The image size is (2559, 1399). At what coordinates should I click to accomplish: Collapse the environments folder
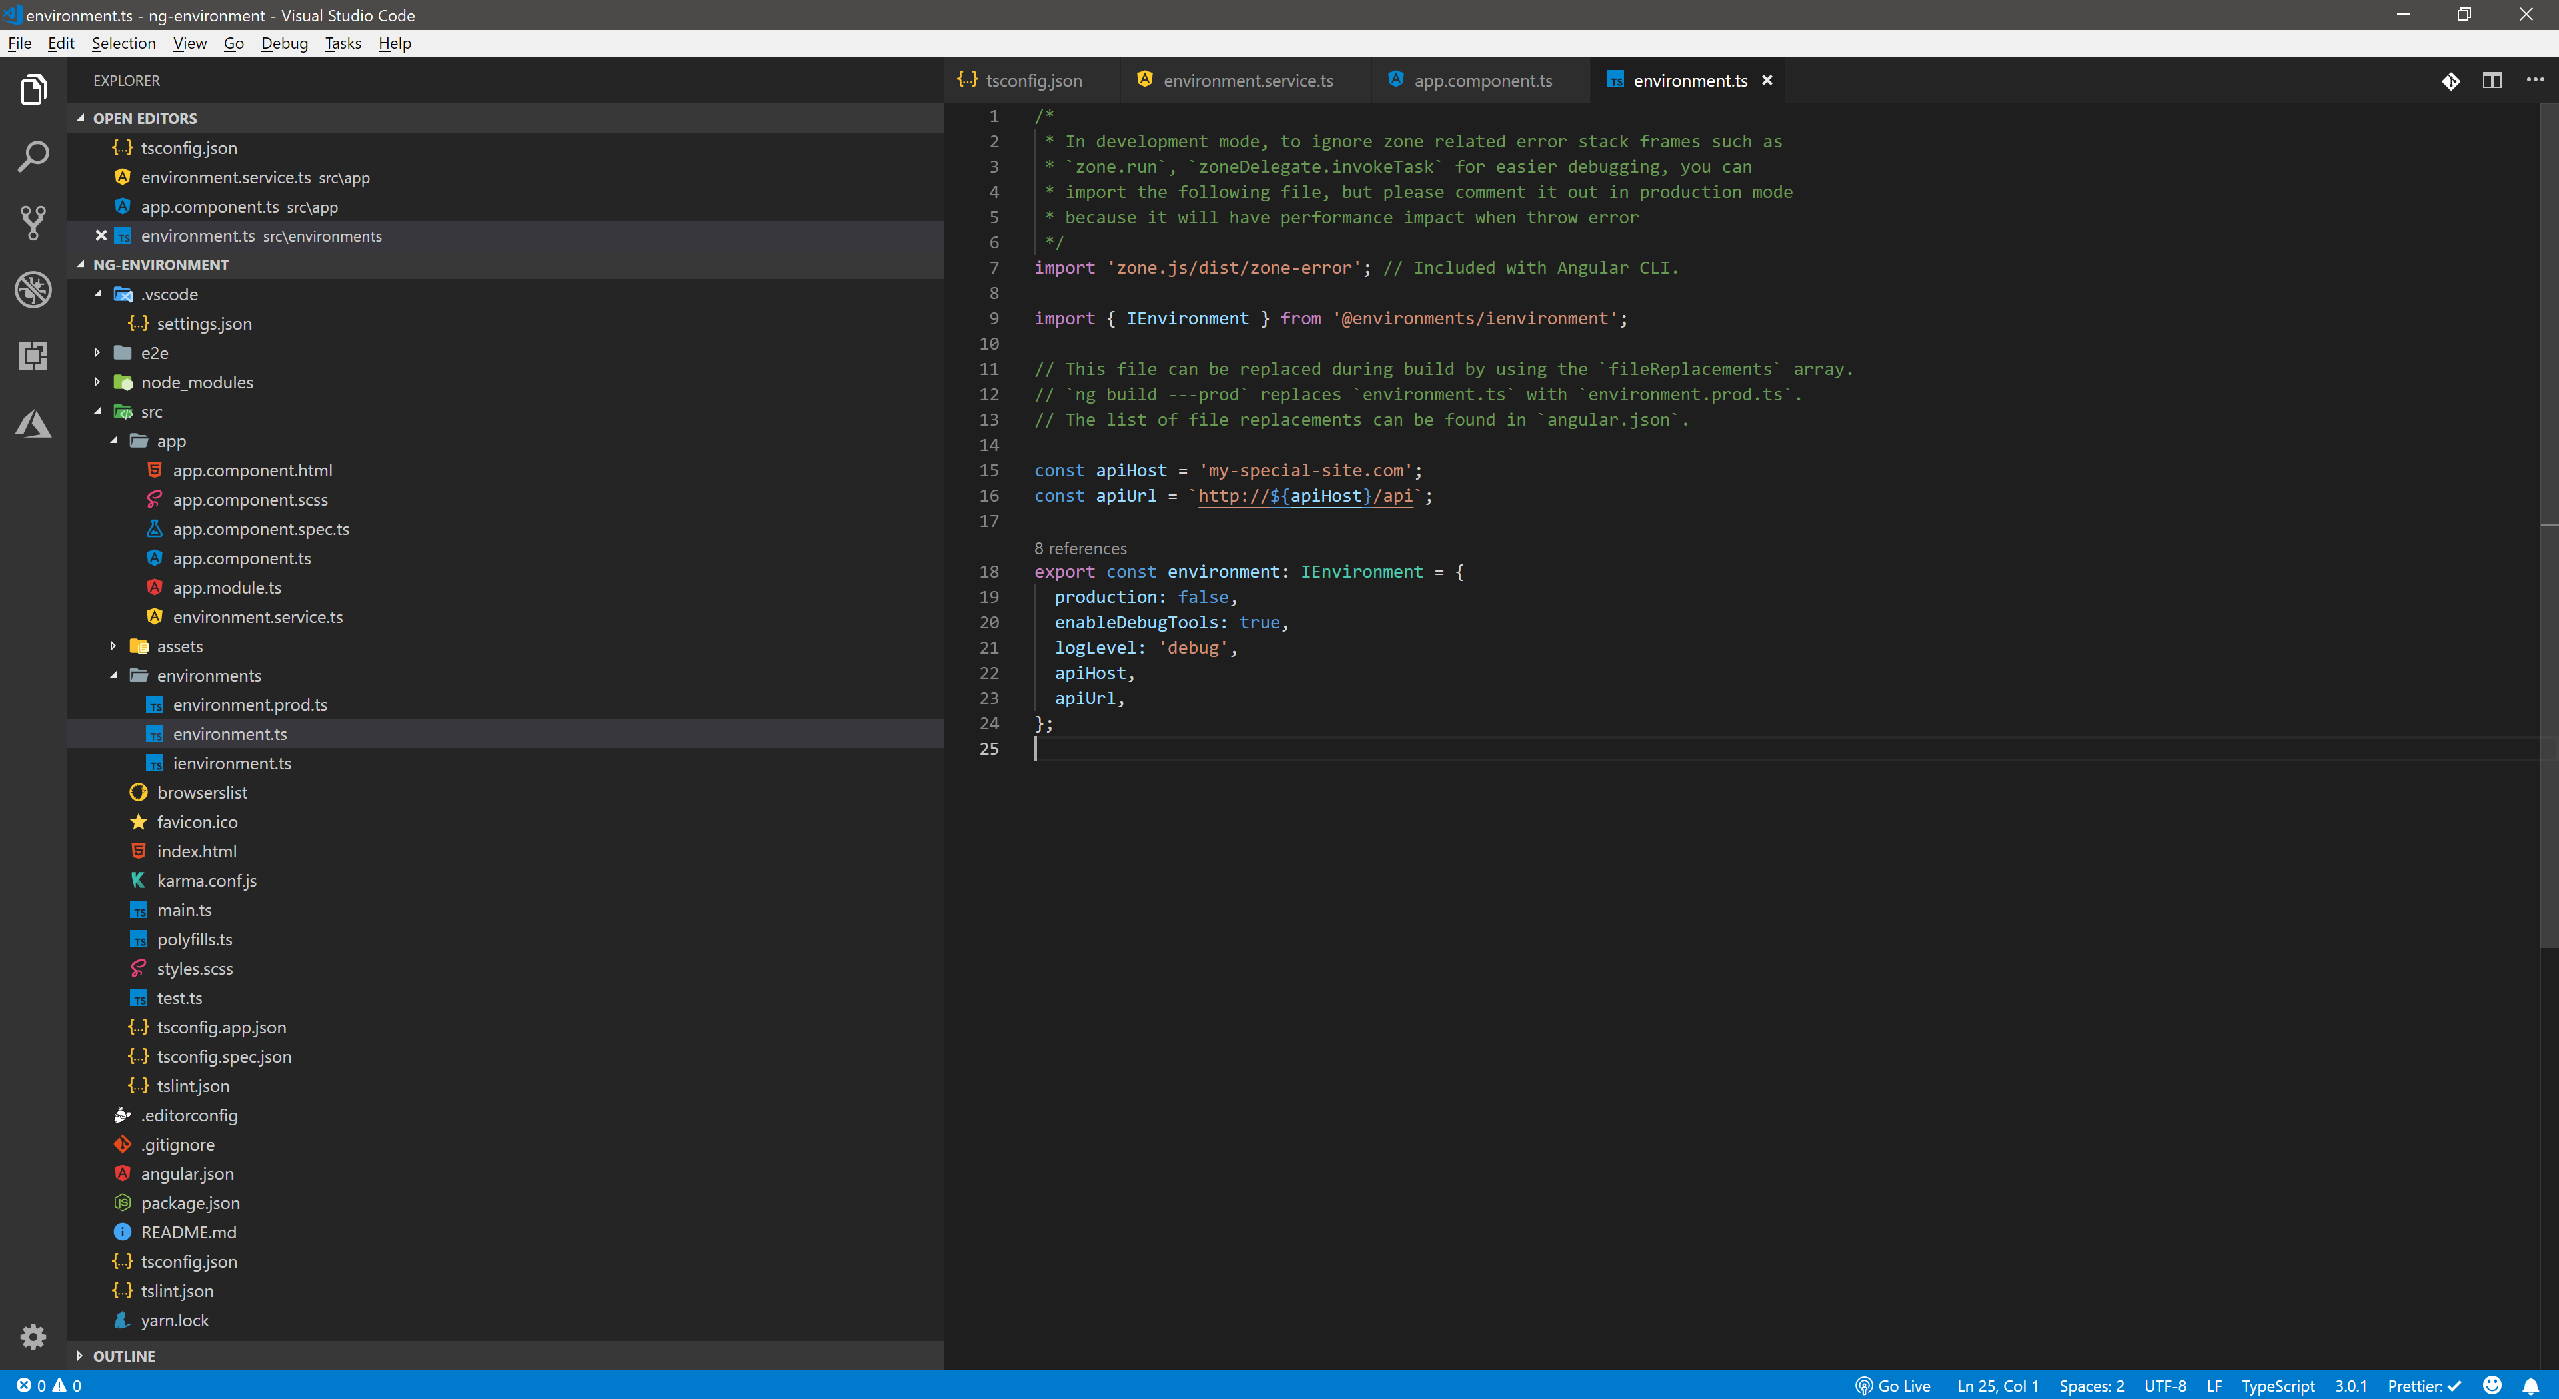click(209, 675)
